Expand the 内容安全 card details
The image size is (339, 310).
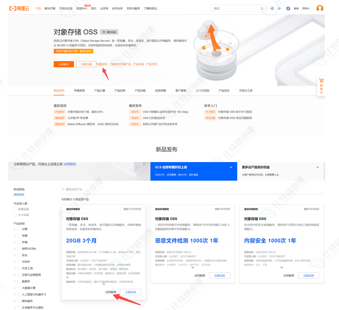281,268
